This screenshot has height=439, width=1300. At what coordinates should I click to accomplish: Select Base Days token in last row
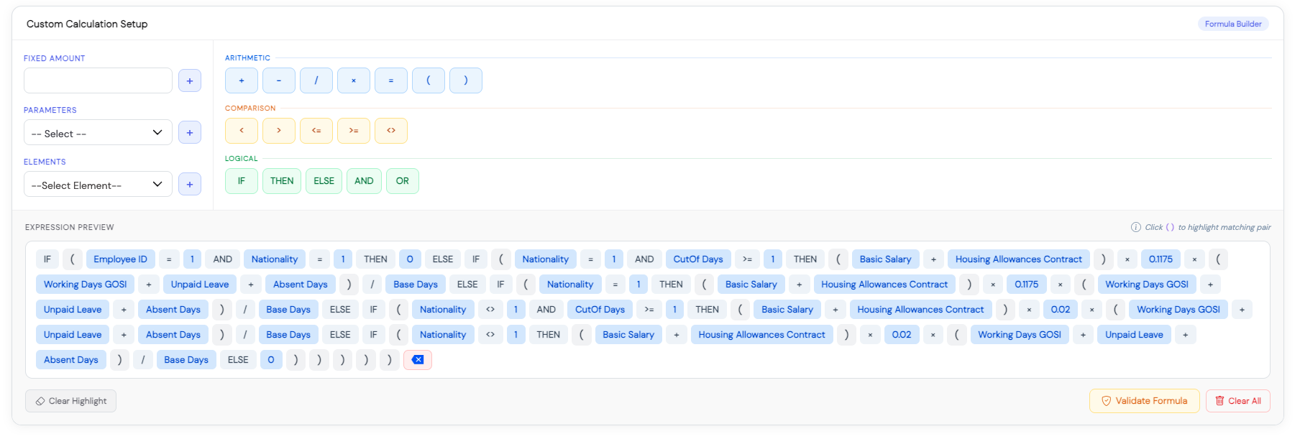click(x=186, y=360)
